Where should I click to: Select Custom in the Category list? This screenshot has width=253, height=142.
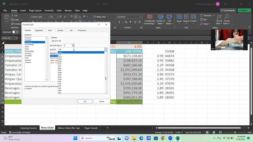28,62
